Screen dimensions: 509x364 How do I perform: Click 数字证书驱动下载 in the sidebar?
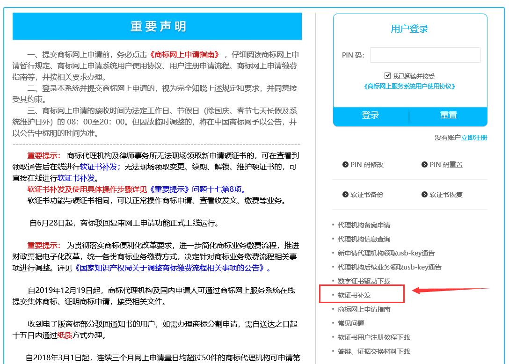(x=365, y=281)
